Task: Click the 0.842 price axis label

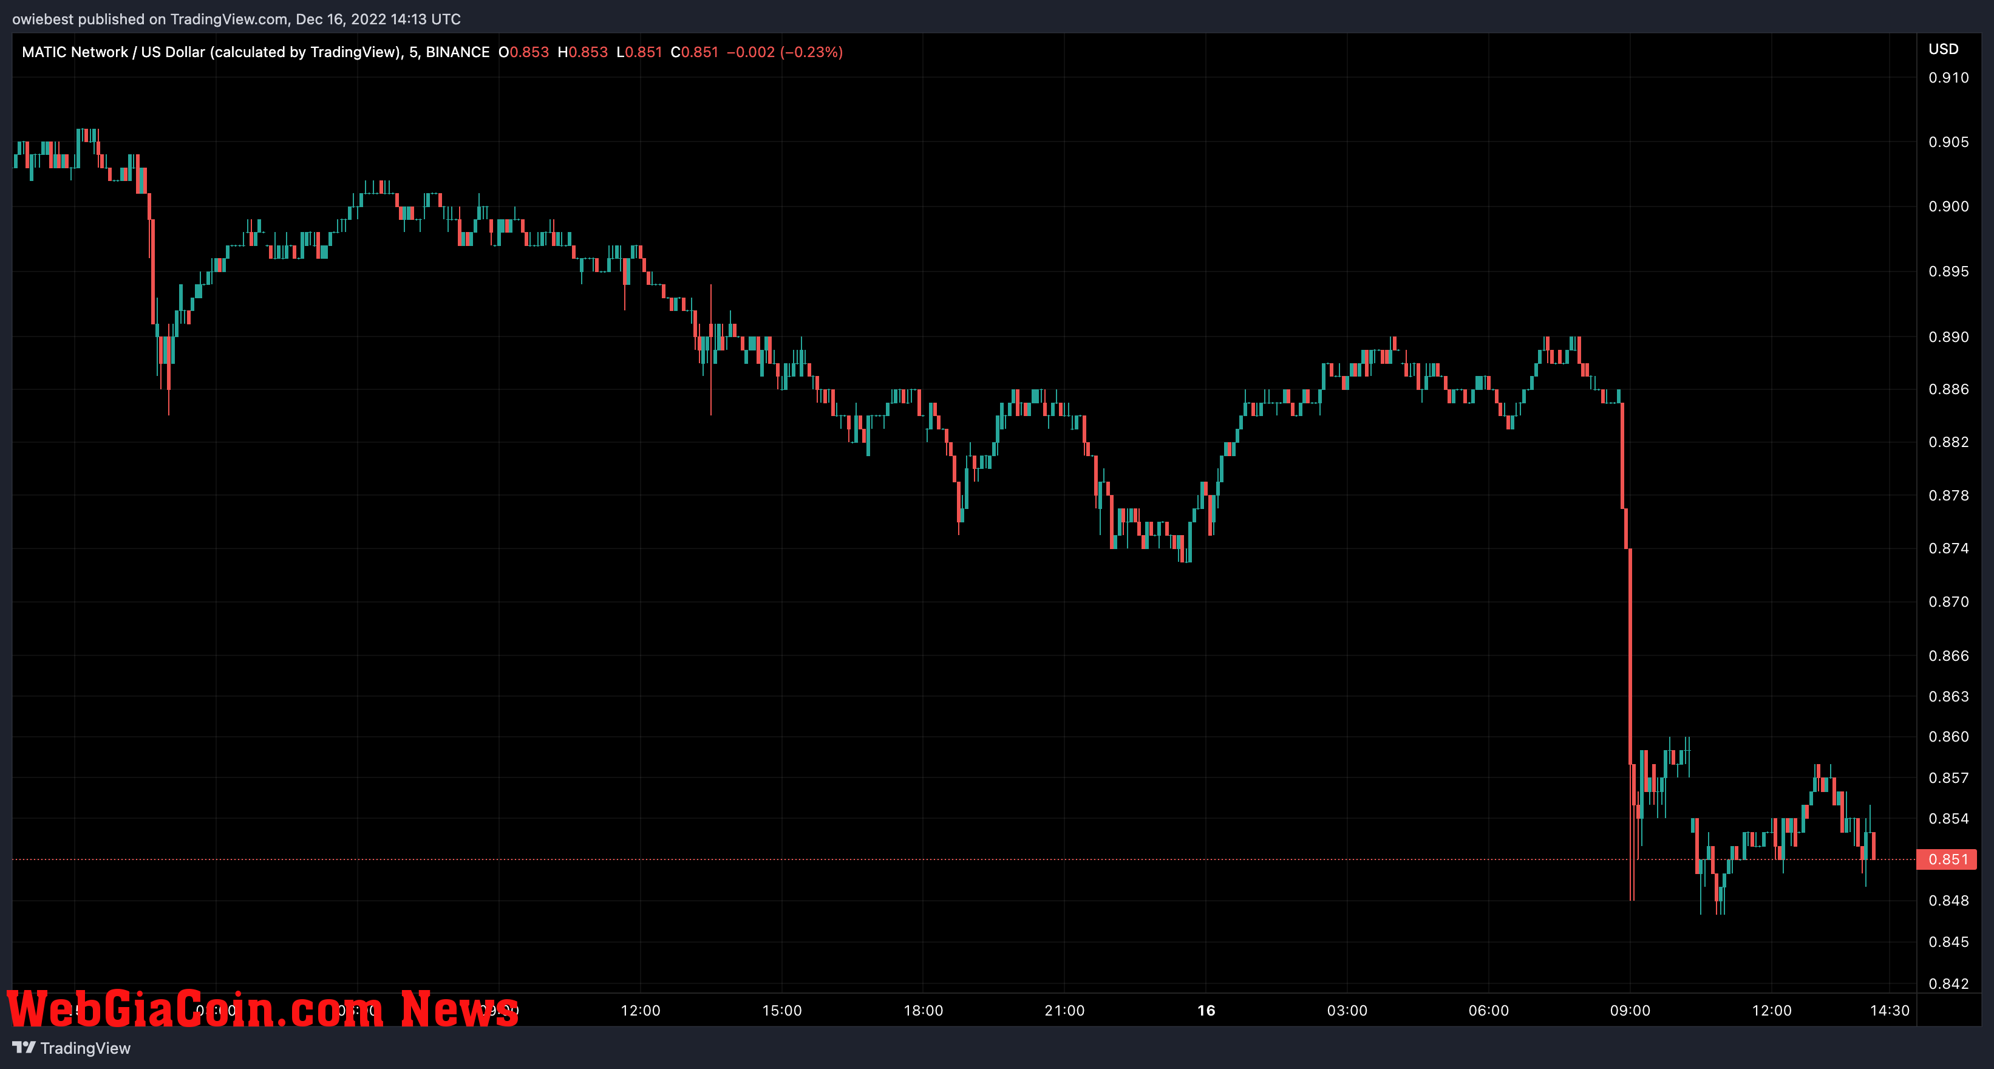Action: [x=1948, y=984]
